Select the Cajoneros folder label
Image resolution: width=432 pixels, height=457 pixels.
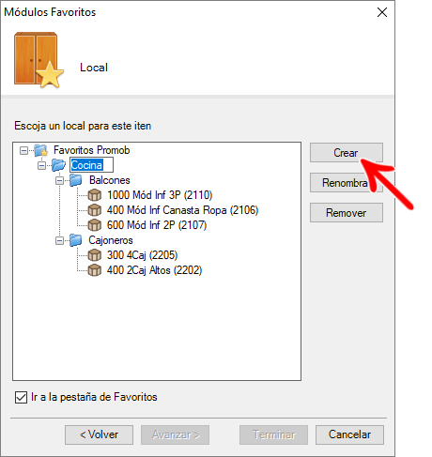point(111,240)
